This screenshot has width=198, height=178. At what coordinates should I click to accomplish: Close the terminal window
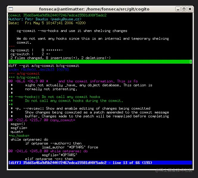190,9
